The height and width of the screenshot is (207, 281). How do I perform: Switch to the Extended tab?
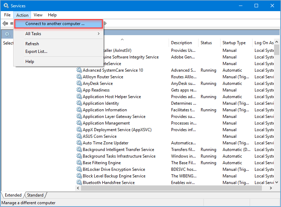(x=13, y=195)
